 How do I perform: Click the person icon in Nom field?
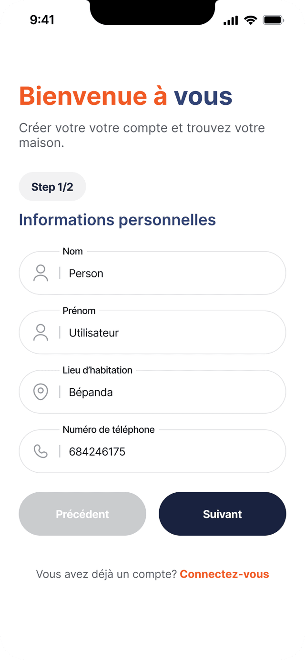point(41,273)
